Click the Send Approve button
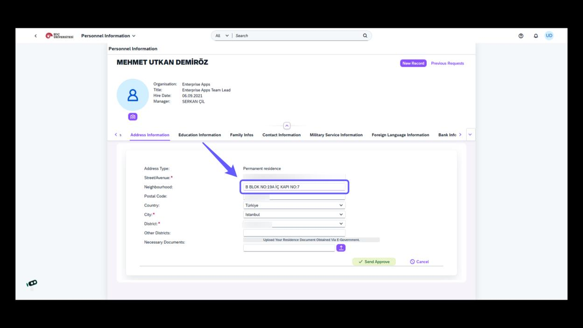This screenshot has width=583, height=328. [374, 262]
